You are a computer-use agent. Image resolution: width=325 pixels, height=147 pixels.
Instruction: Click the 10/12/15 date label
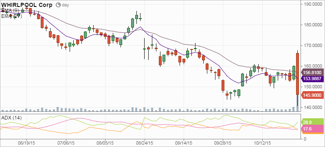[262, 143]
